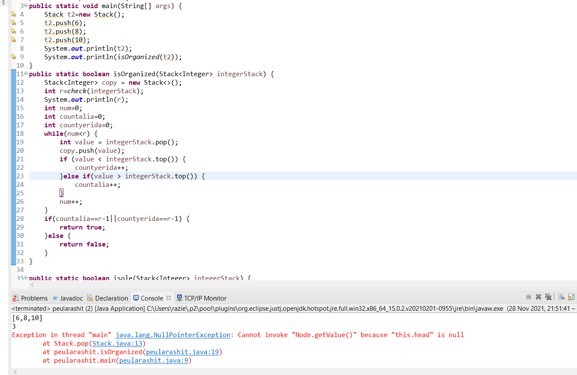The image size is (577, 375).
Task: Follow the peularashit.java:19 stack trace link
Action: tap(182, 352)
